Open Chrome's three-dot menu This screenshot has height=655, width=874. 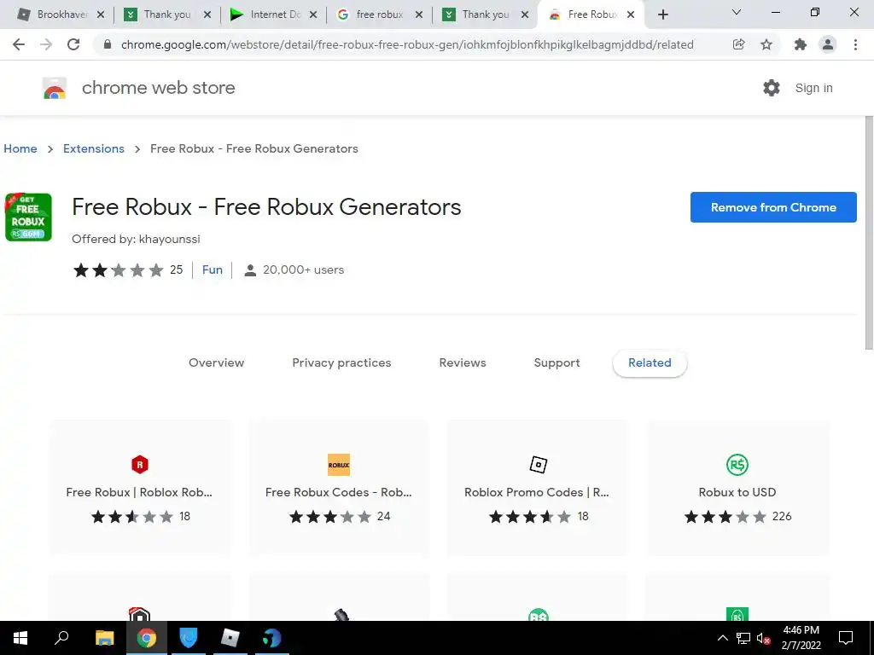[855, 44]
